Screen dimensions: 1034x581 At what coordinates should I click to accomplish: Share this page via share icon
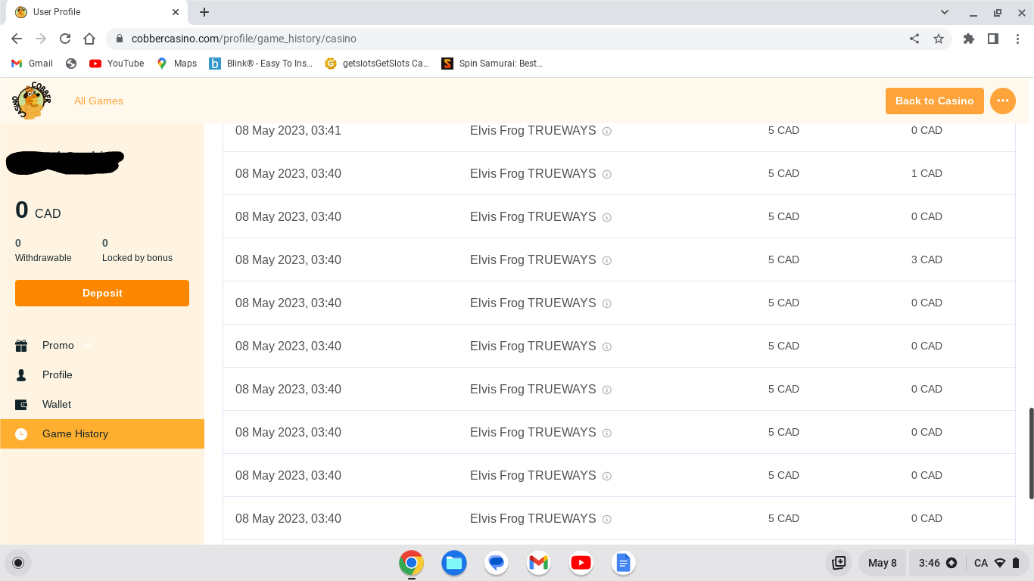coord(914,39)
